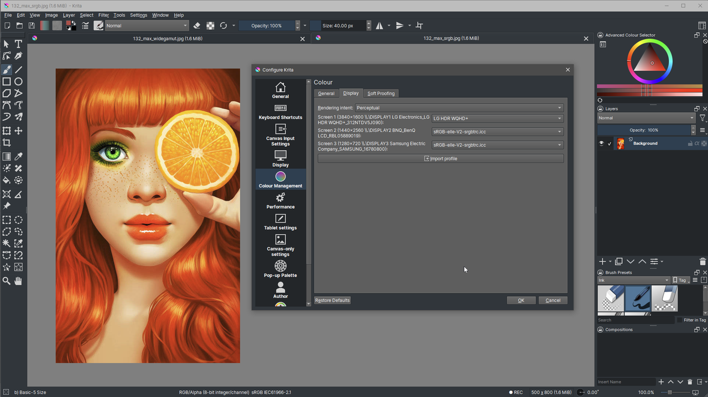Viewport: 708px width, 397px height.
Task: Select the Measure tool
Action: tap(18, 194)
